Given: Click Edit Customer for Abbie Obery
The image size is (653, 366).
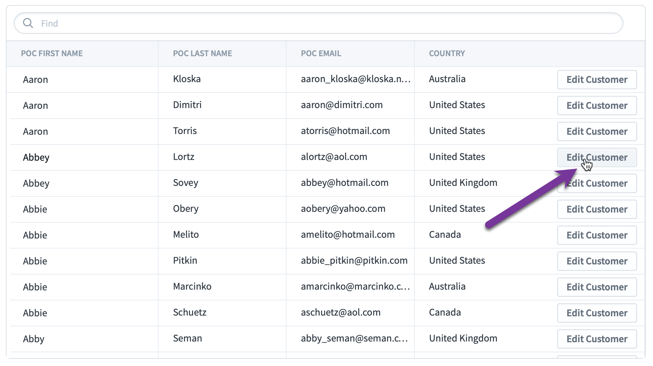Looking at the screenshot, I should (597, 209).
